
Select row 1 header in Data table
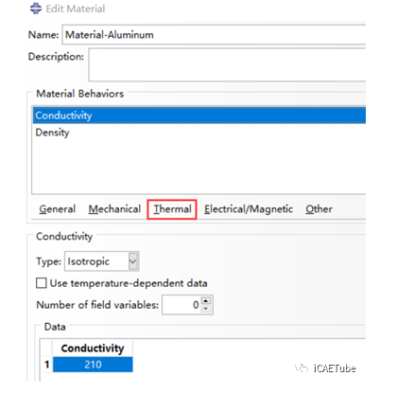[46, 365]
